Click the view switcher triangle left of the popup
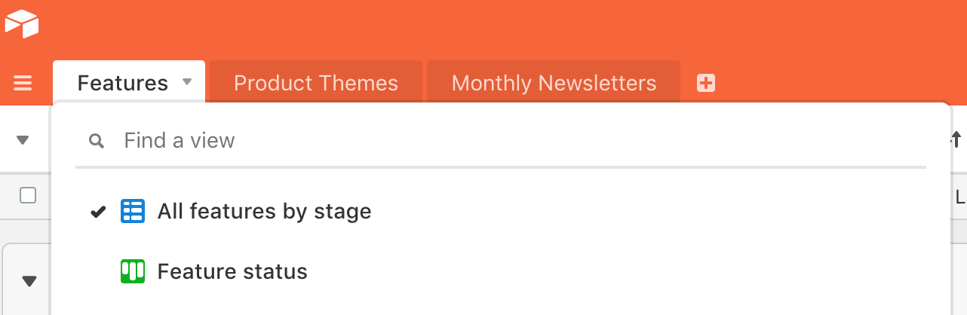This screenshot has height=315, width=967. point(23,140)
